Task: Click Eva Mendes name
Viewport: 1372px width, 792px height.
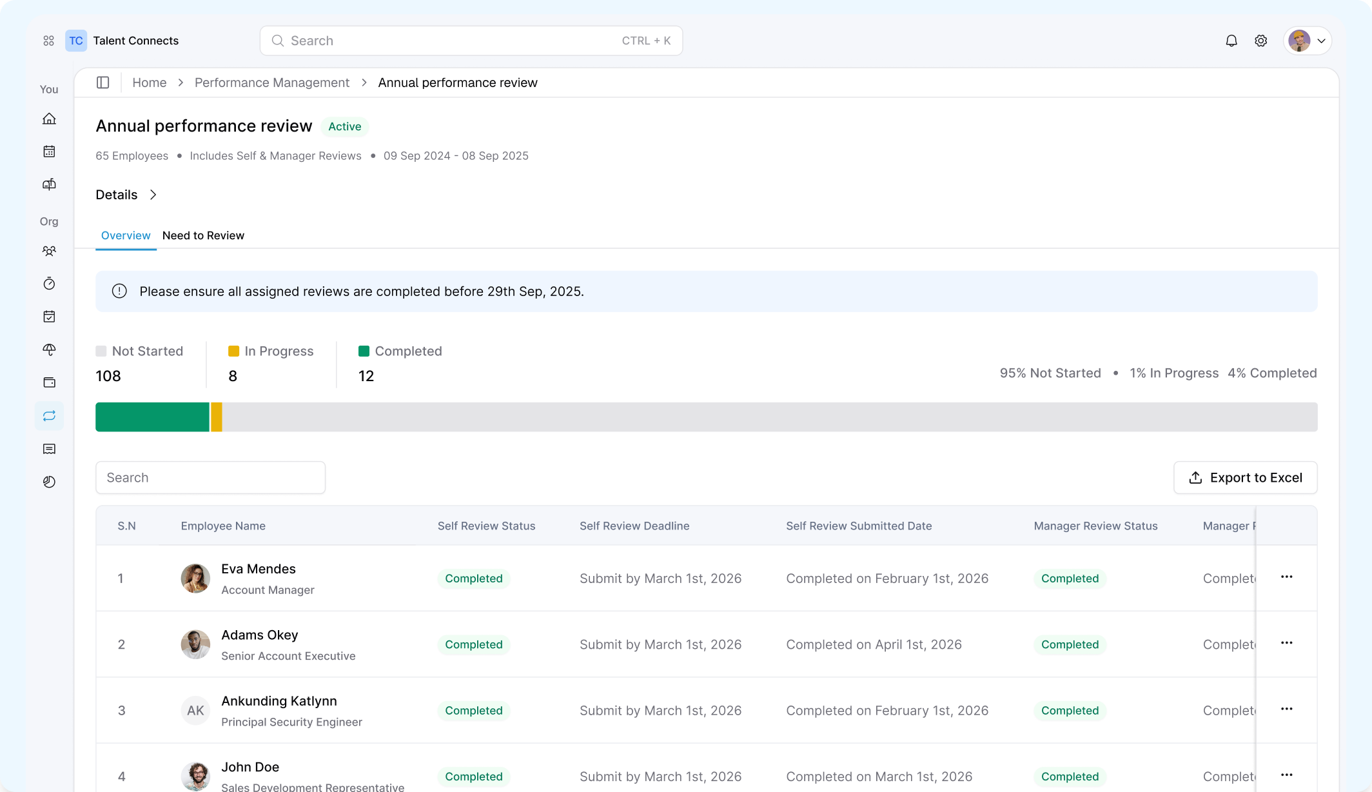Action: [259, 569]
